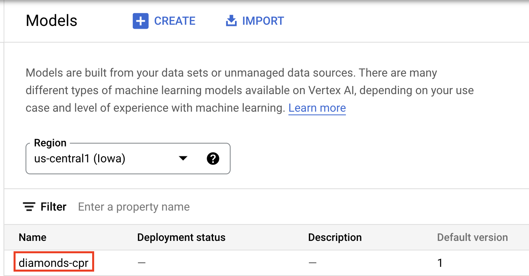529x276 pixels.
Task: Click the default version value 1 for diamonds-cpr
Action: click(440, 263)
